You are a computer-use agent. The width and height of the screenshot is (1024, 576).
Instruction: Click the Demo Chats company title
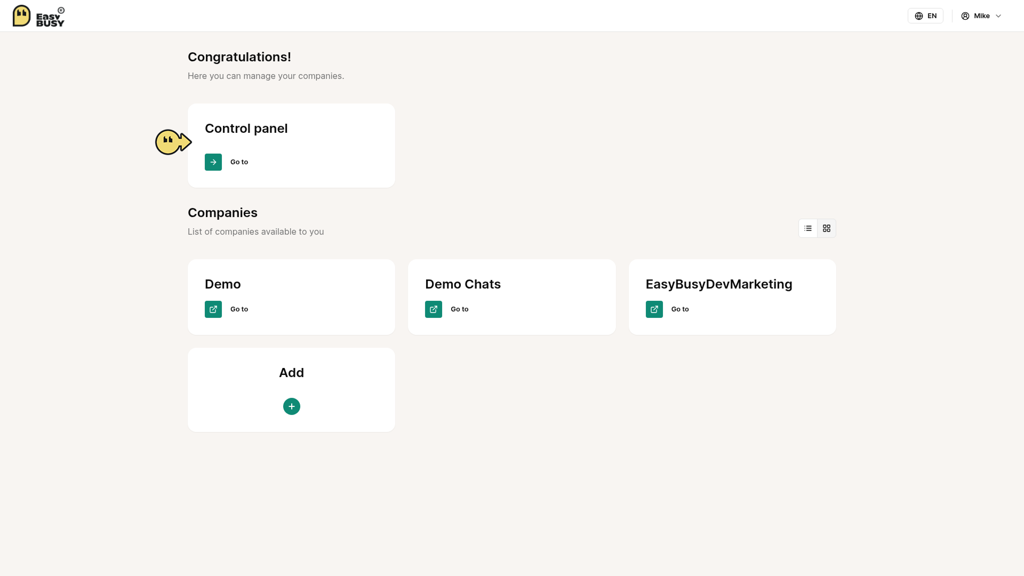(x=463, y=284)
